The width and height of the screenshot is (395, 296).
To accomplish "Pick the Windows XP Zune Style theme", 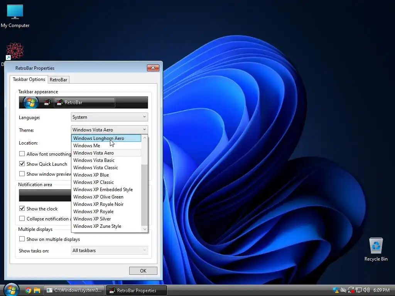I will click(x=106, y=226).
